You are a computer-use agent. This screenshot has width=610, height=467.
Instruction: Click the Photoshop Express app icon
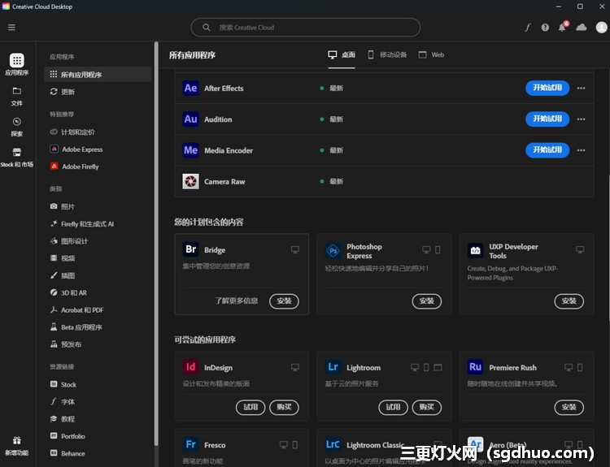(333, 251)
